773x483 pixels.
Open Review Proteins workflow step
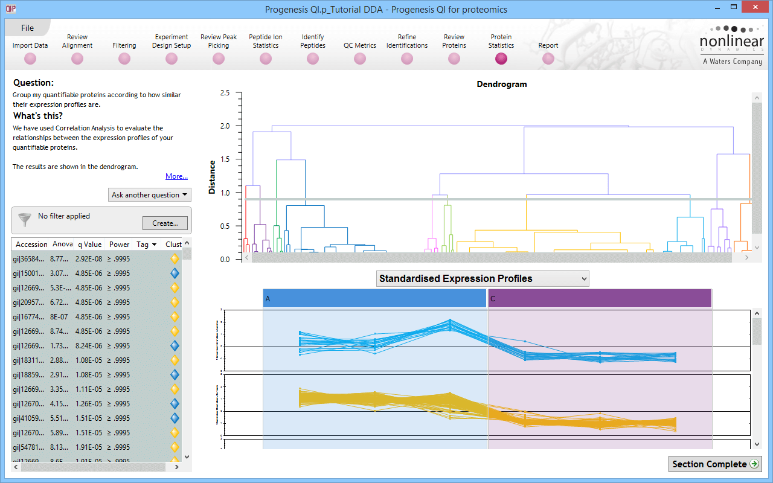pyautogui.click(x=454, y=59)
